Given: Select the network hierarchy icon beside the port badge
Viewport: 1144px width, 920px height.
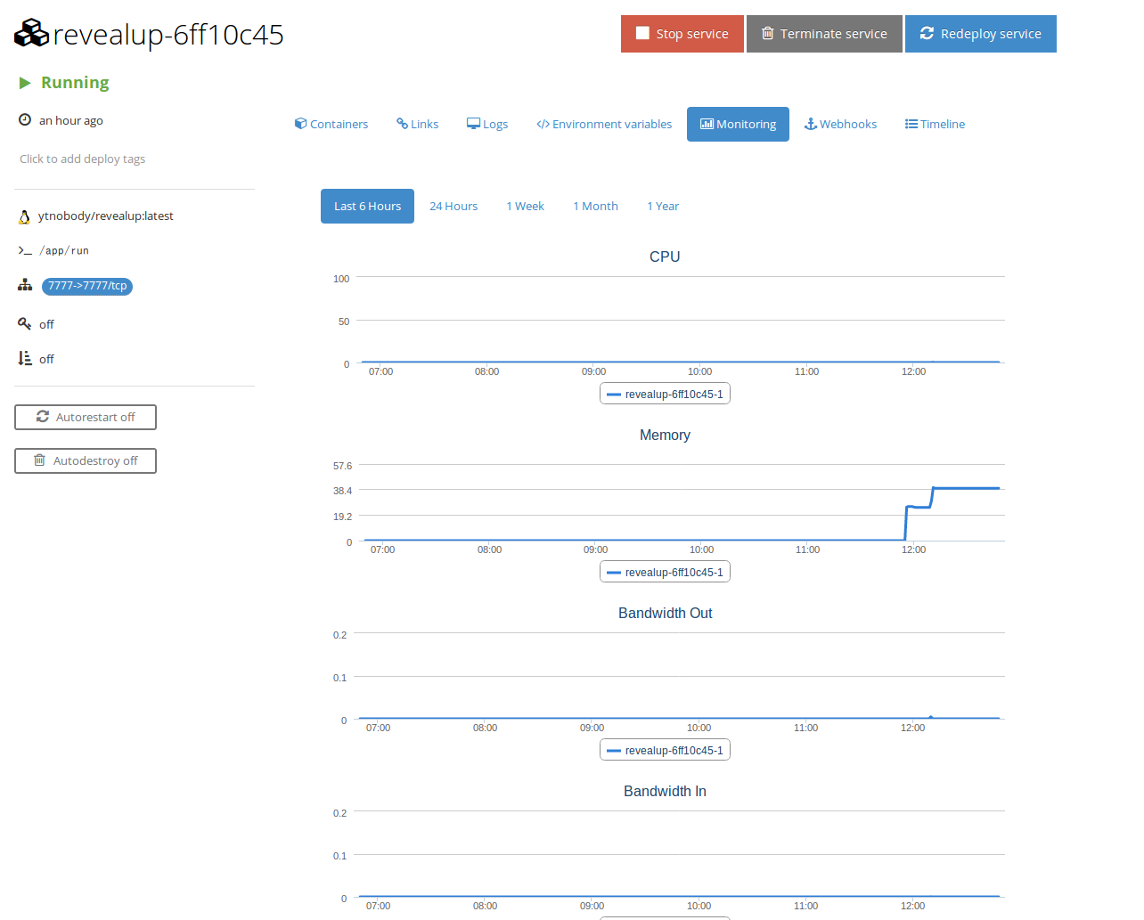Looking at the screenshot, I should pyautogui.click(x=24, y=285).
